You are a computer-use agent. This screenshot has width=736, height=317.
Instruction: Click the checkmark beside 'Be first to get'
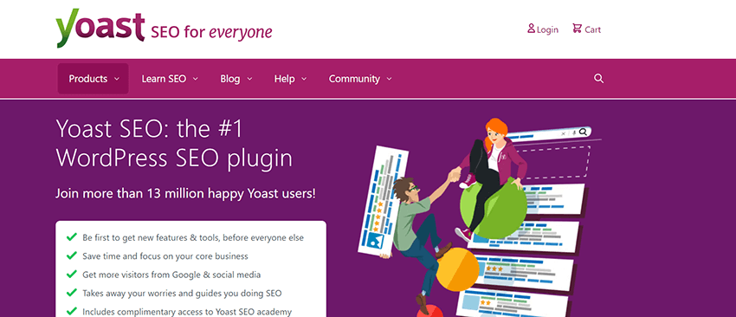[71, 237]
